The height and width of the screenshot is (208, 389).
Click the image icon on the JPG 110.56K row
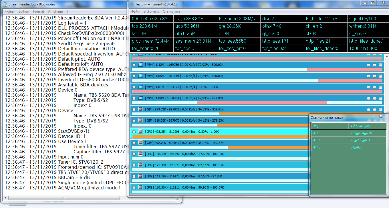point(140,187)
